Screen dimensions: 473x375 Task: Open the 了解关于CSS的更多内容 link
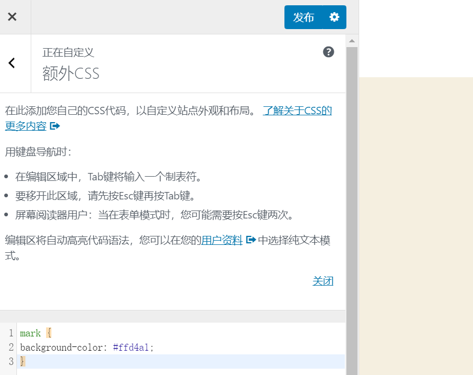click(297, 110)
